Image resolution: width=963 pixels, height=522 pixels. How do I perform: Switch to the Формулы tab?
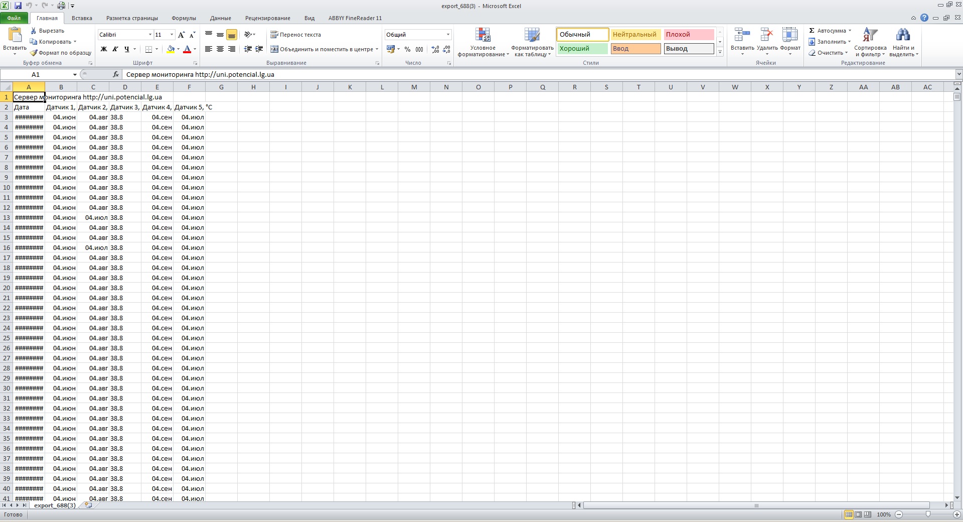184,18
